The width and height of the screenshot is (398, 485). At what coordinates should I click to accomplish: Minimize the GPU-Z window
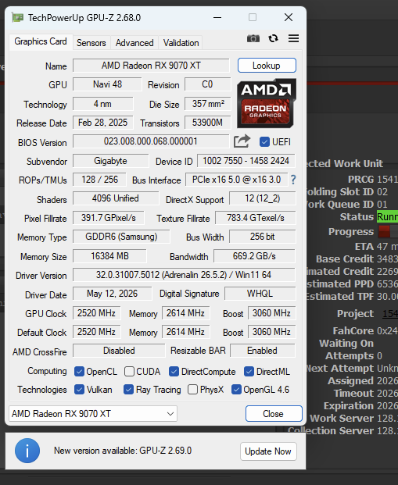pos(217,18)
